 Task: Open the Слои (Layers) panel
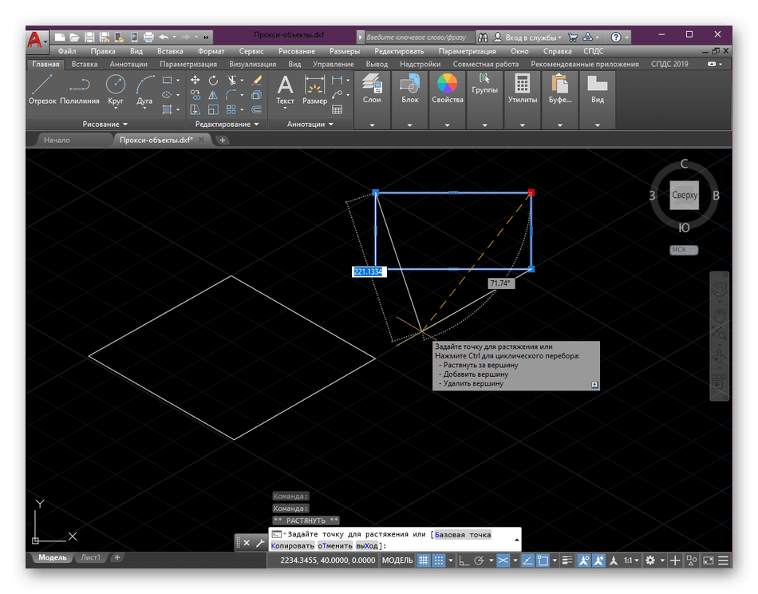pos(373,100)
